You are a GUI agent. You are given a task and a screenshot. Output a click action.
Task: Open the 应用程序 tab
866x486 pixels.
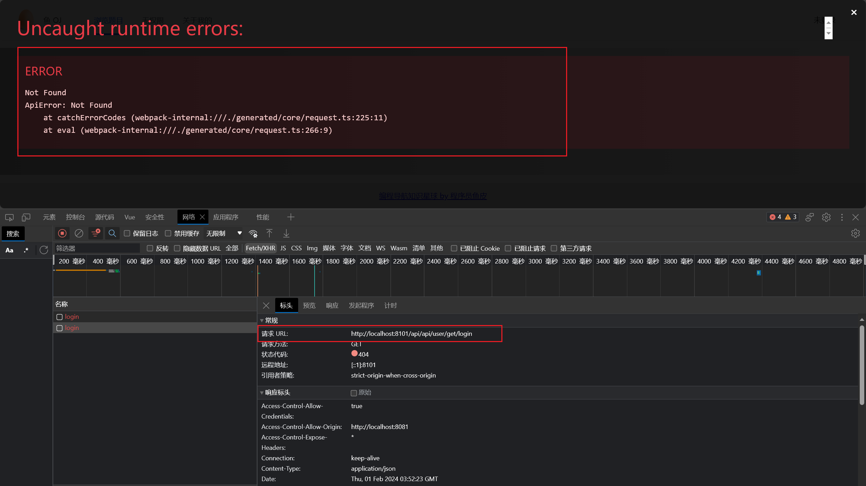[226, 217]
